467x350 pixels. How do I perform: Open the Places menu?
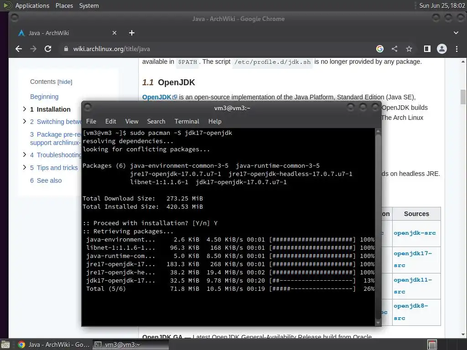click(x=64, y=5)
